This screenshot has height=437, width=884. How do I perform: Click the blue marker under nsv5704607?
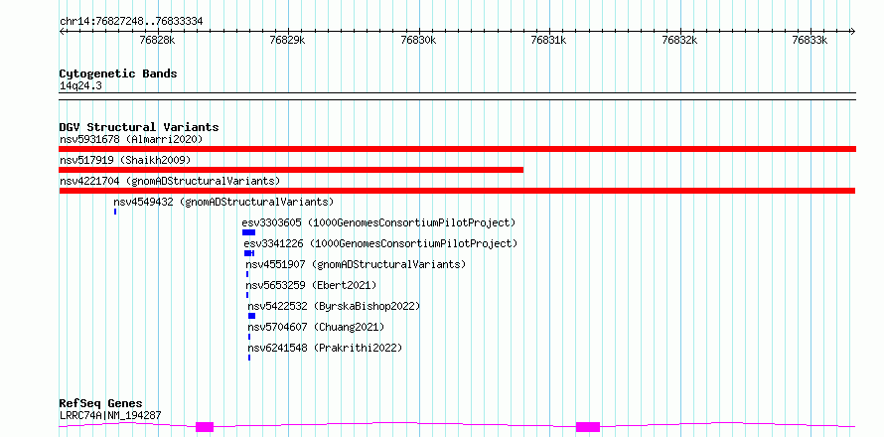coord(249,337)
